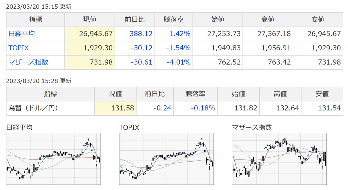
Task: Click the 騰落率 header in first table
Action: coord(173,20)
